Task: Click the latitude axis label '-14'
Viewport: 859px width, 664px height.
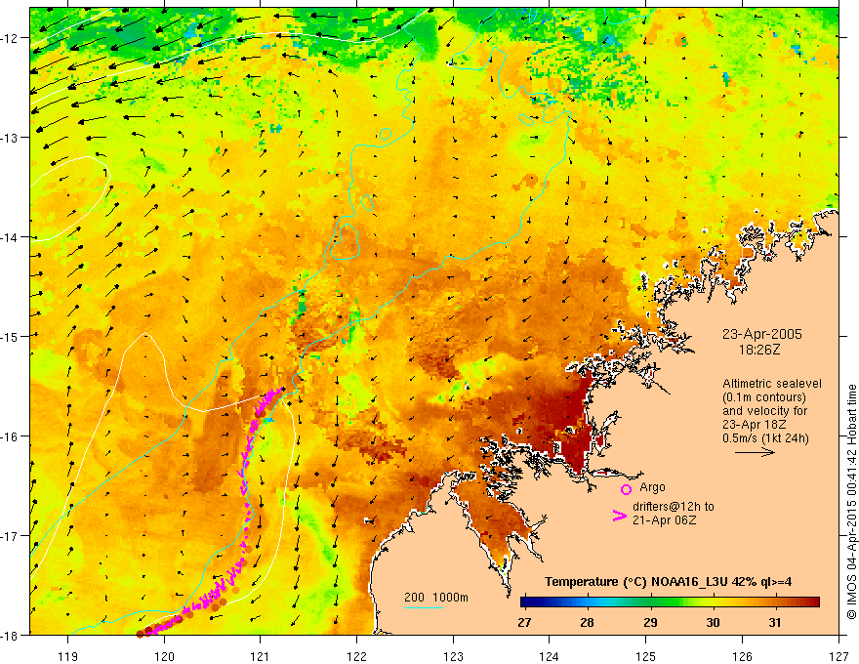Action: click(x=9, y=237)
